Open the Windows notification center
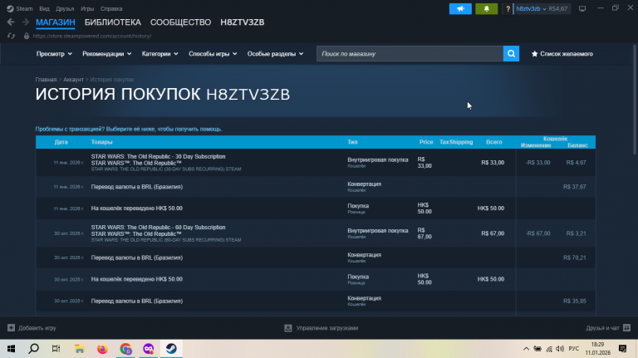This screenshot has height=358, width=638. [x=622, y=349]
